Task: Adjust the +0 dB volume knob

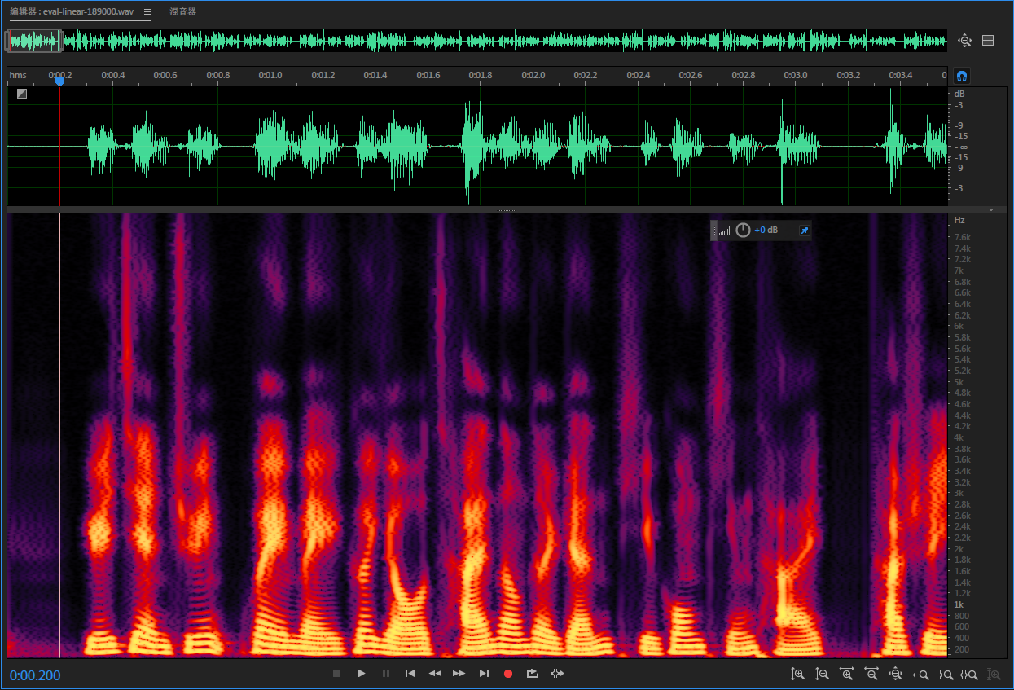Action: pos(742,230)
